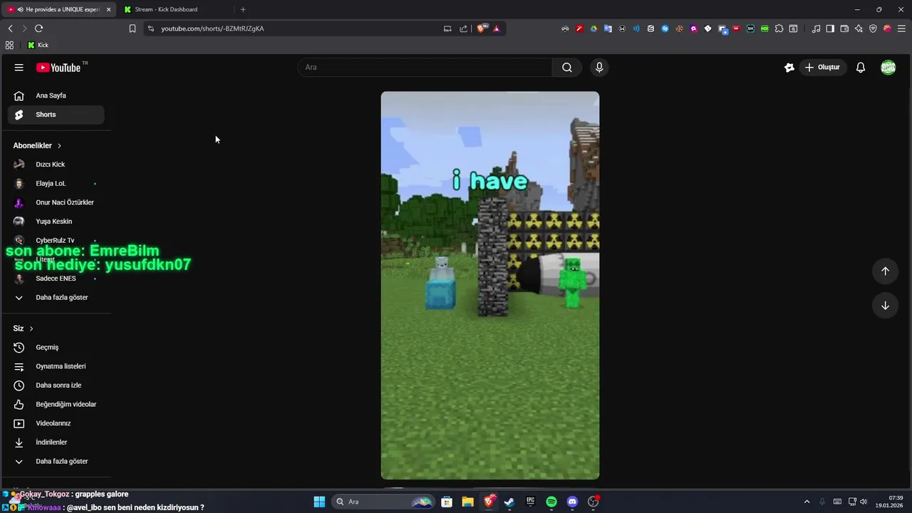Open a new browser tab
912x513 pixels.
click(243, 9)
